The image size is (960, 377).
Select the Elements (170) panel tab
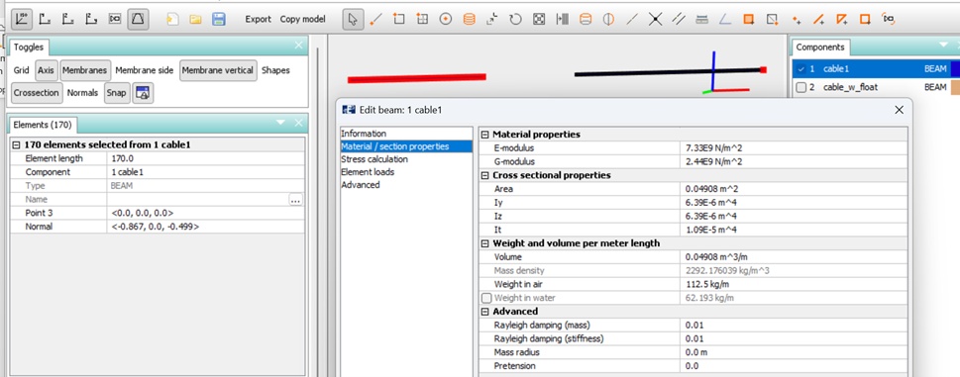coord(43,126)
